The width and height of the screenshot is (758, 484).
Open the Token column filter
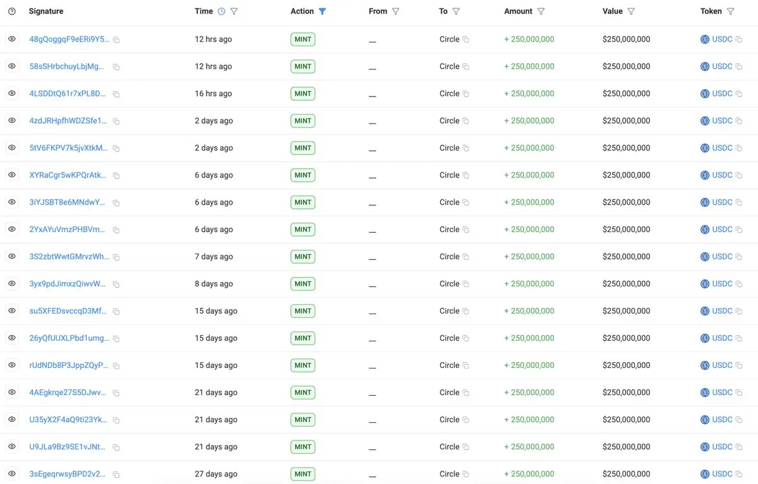coord(731,11)
